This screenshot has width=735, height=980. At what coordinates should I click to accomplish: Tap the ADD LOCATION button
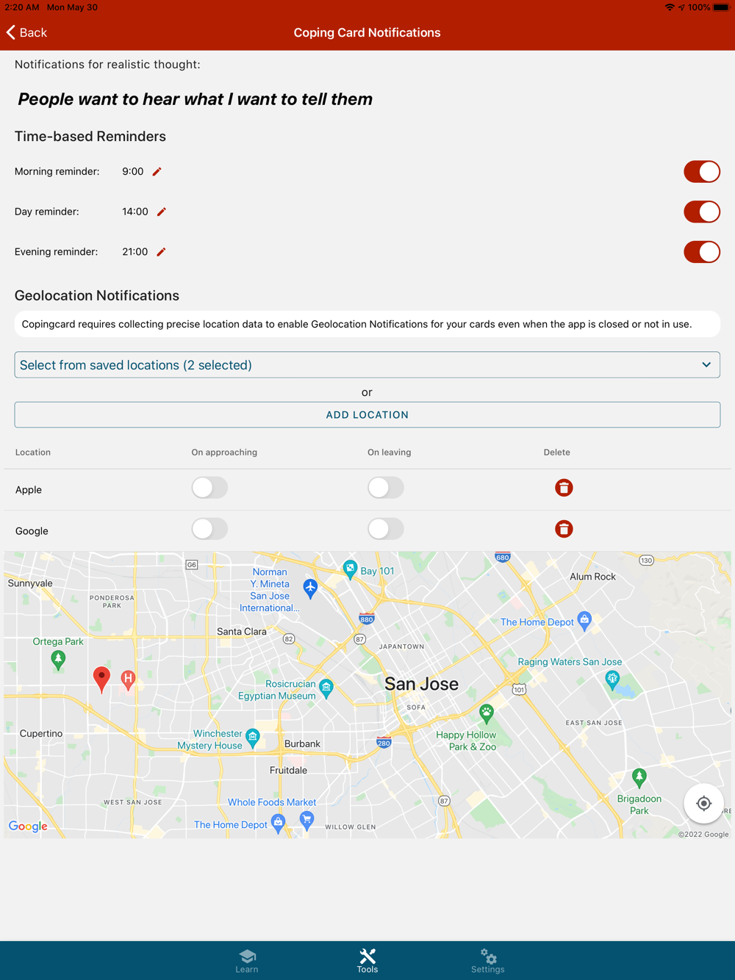tap(367, 415)
